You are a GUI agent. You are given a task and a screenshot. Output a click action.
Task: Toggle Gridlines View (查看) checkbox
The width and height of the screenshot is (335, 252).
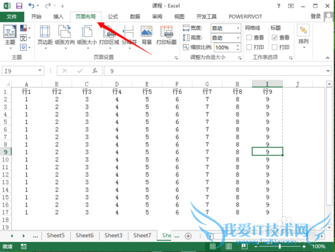click(x=249, y=38)
